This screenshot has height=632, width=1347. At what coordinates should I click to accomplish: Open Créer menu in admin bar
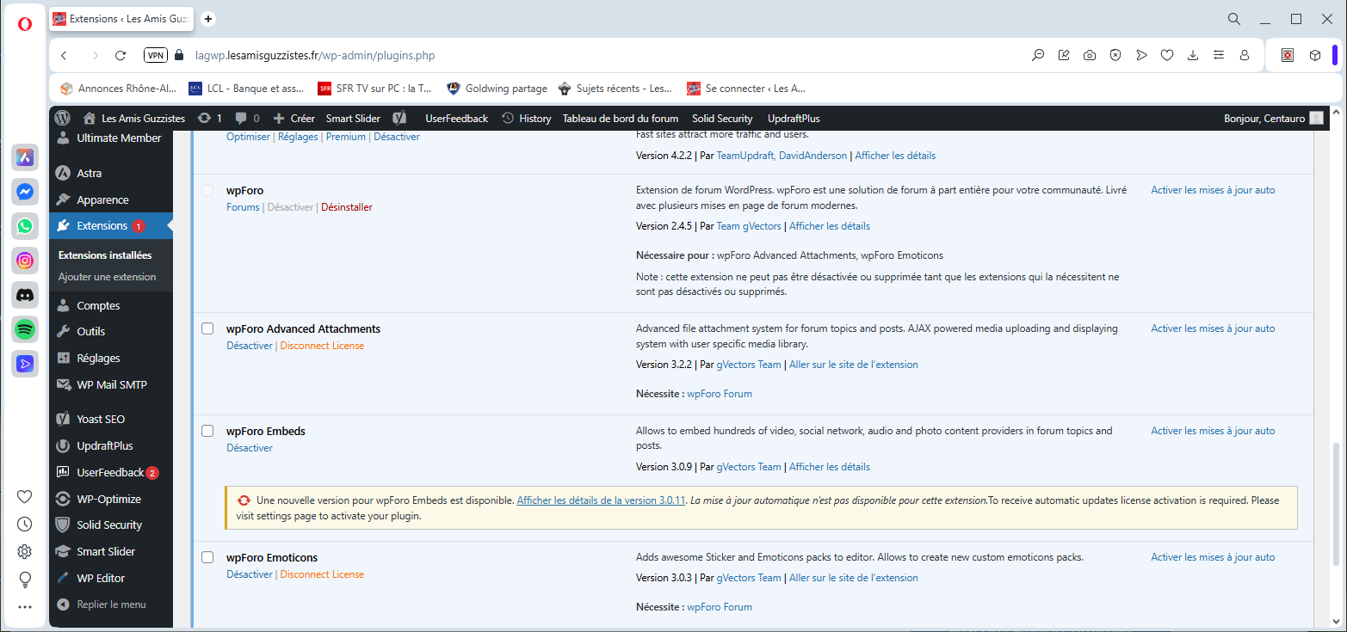point(293,119)
